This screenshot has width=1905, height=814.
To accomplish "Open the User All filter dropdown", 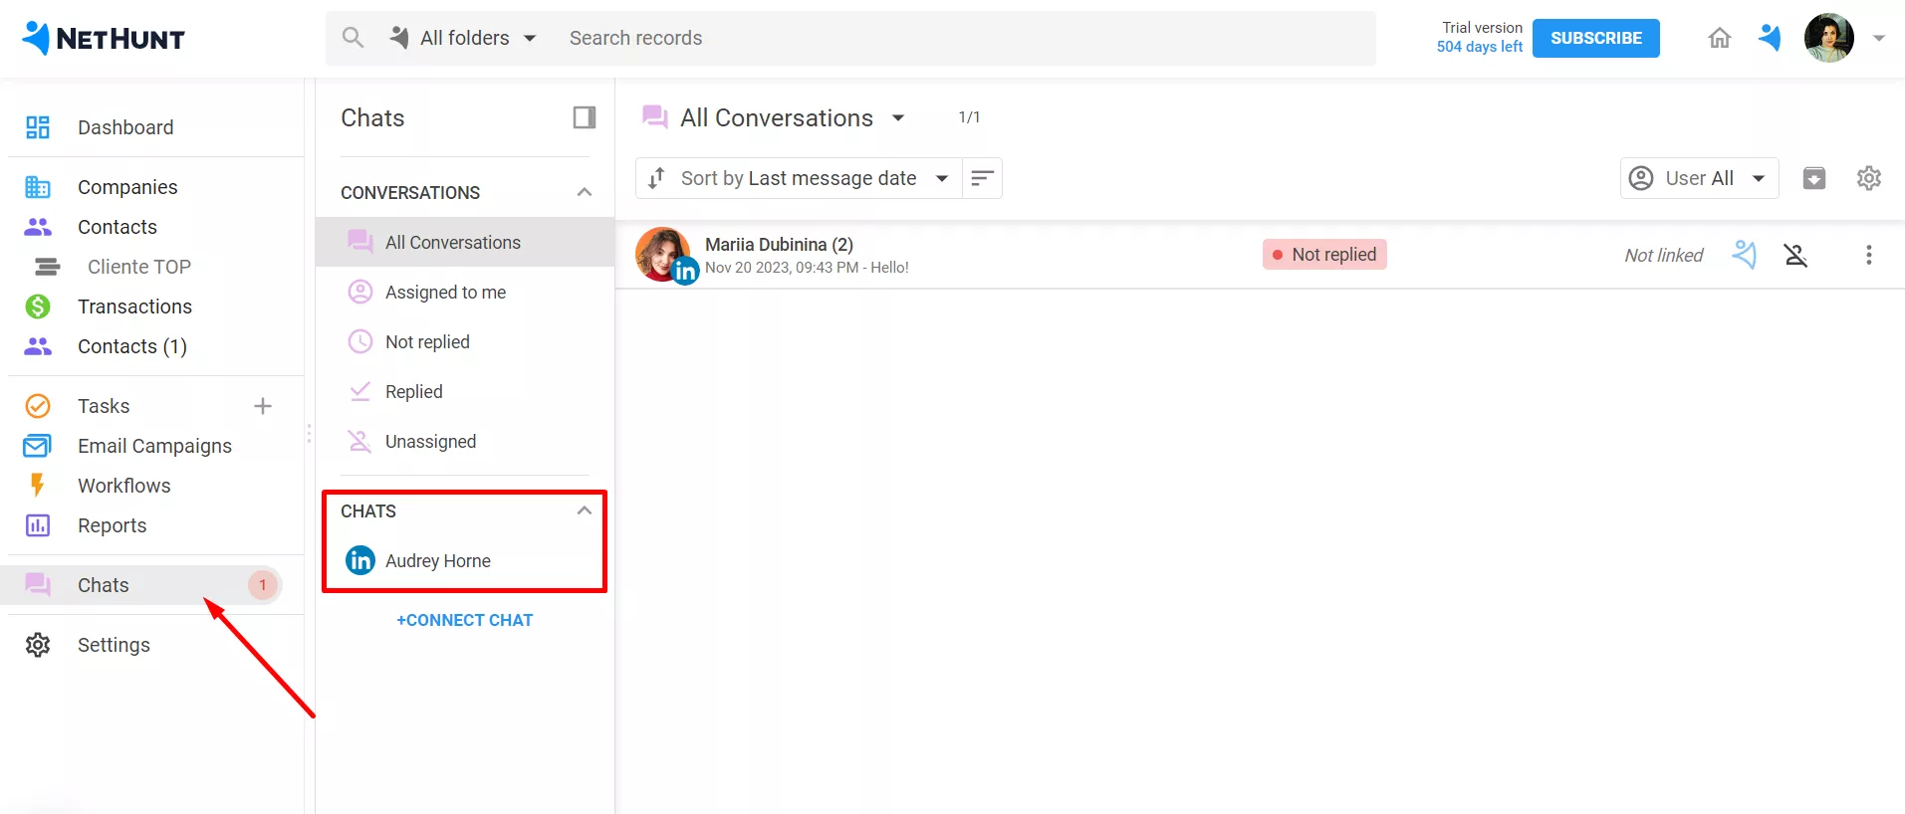I will point(1699,178).
